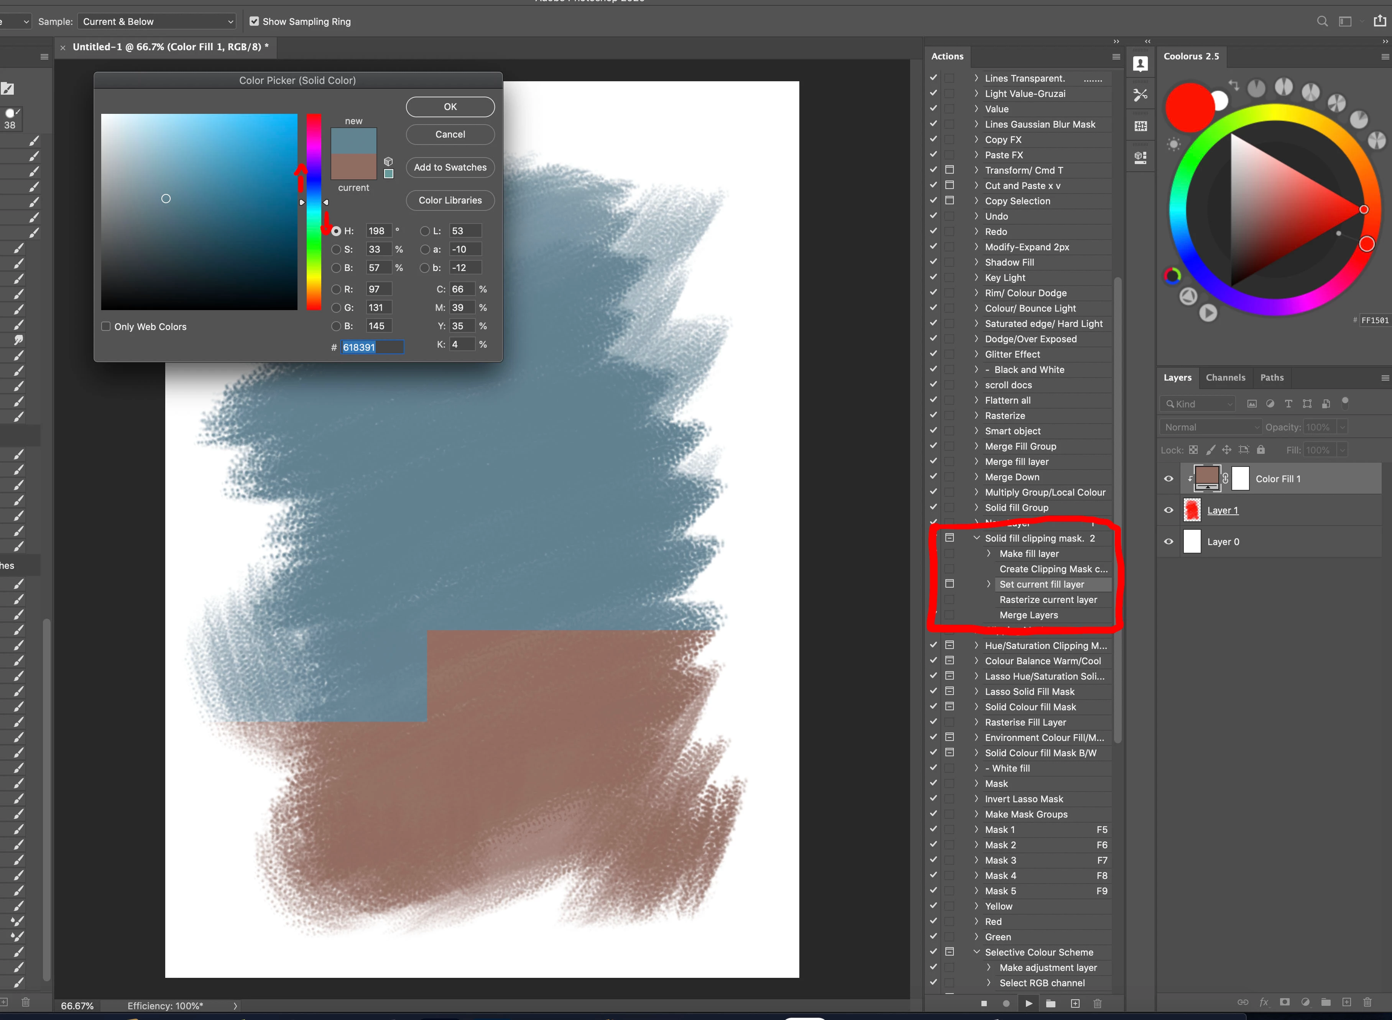Viewport: 1392px width, 1020px height.
Task: Click the Begin recording button in Actions
Action: [x=1006, y=1004]
